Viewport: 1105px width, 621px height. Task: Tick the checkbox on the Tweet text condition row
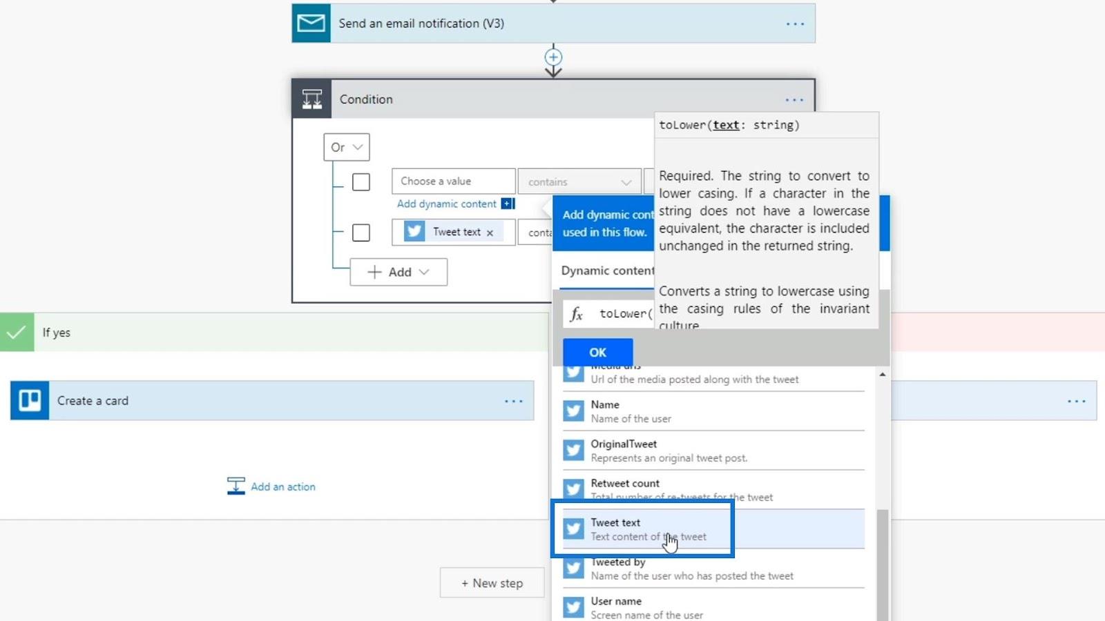point(361,233)
